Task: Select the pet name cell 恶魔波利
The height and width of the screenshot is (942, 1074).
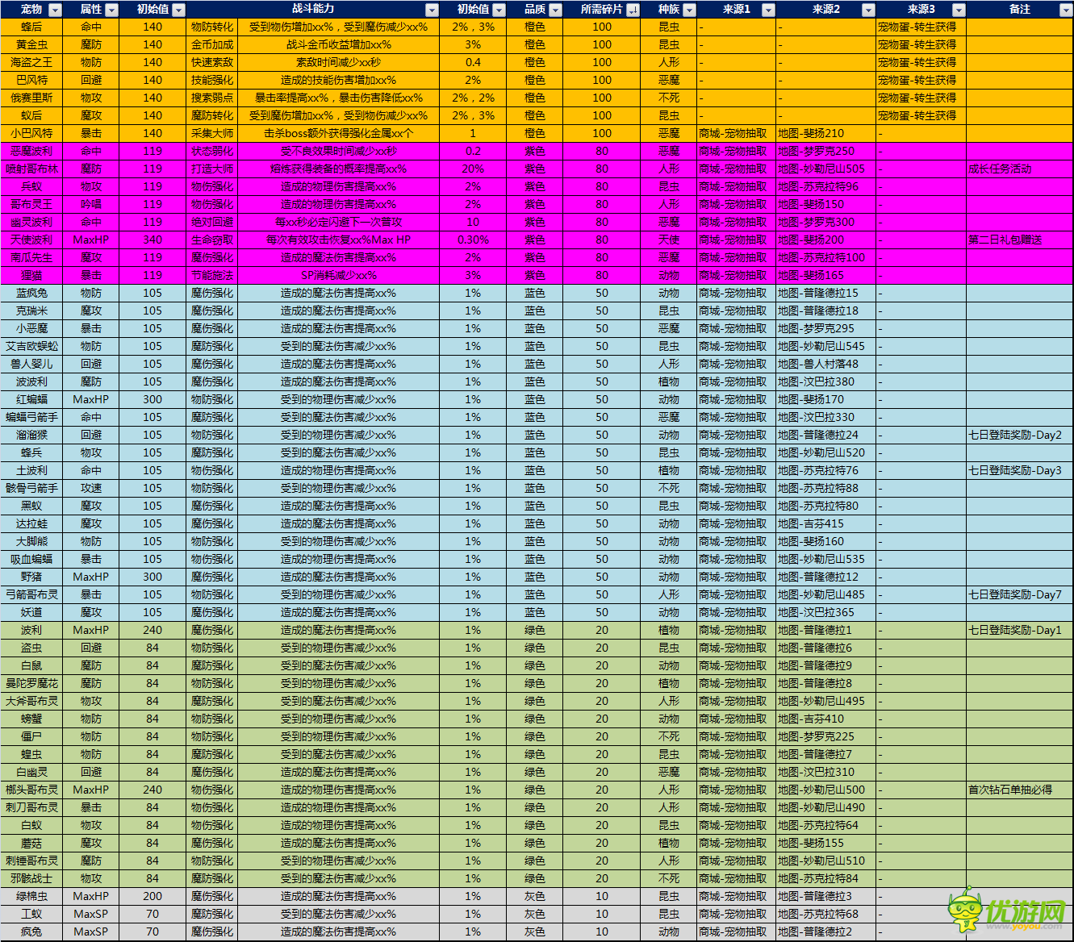Action: click(31, 151)
